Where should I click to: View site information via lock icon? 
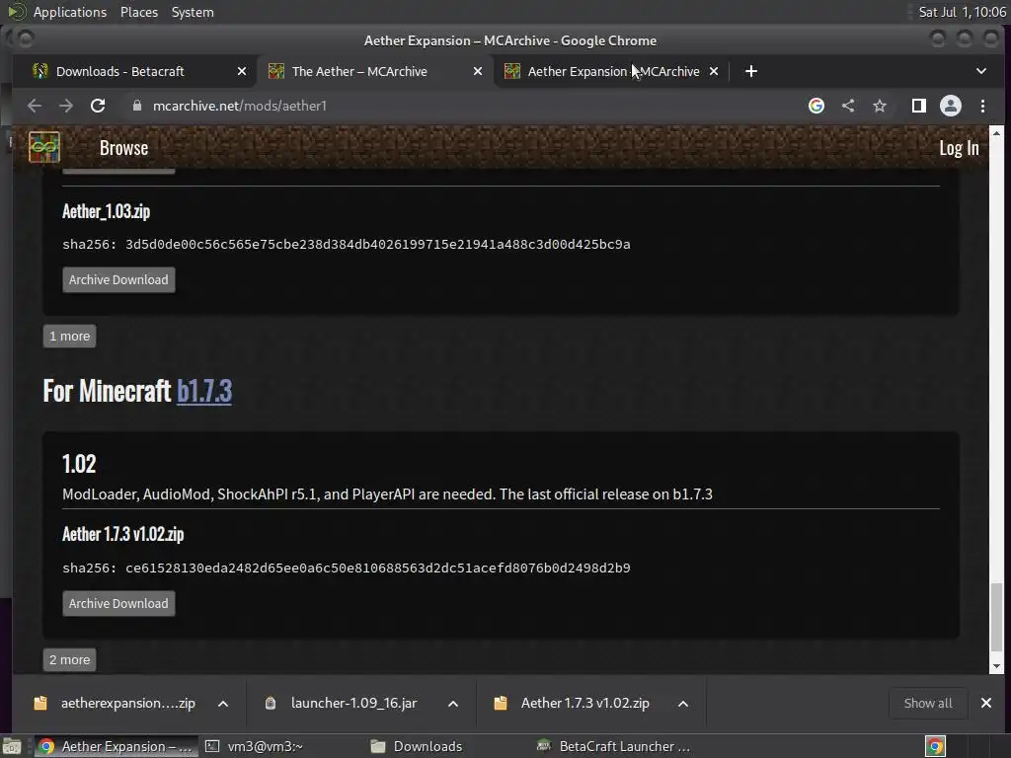click(x=136, y=106)
